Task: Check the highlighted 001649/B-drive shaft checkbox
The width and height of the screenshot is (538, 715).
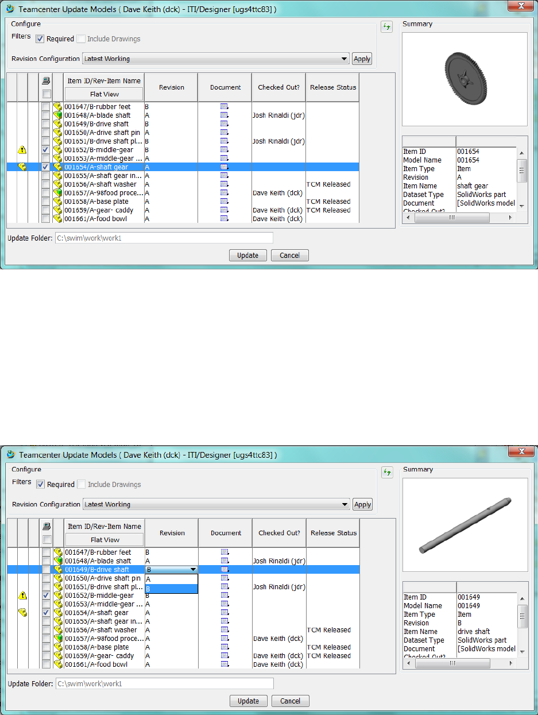Action: pos(46,570)
